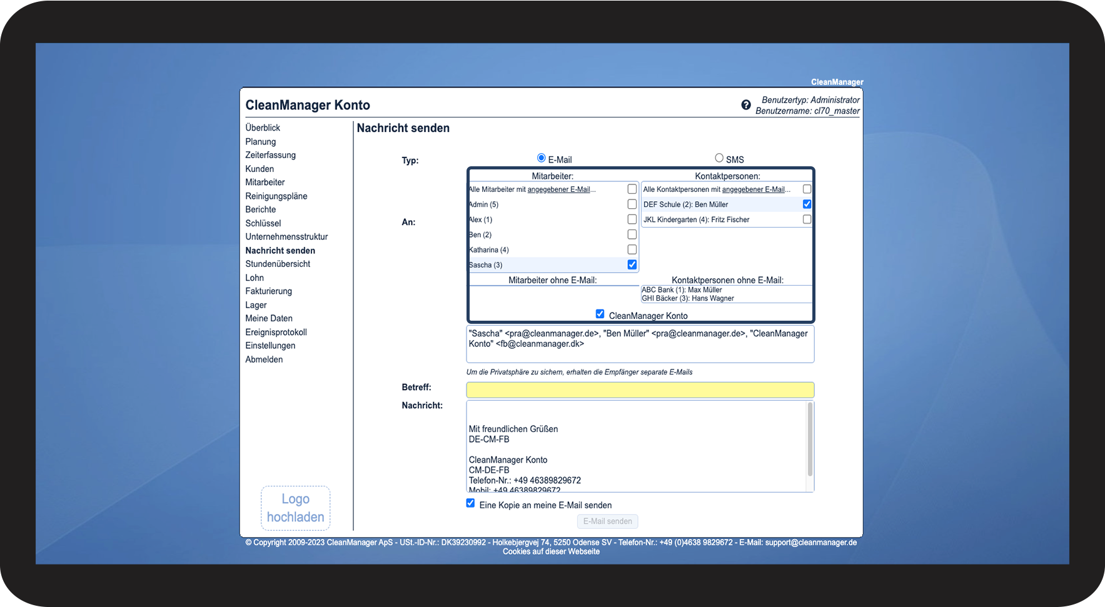Click into the Betreff subject field
This screenshot has height=607, width=1105.
click(x=640, y=390)
